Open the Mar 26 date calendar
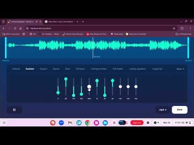The height and width of the screenshot is (145, 194). pos(167,123)
